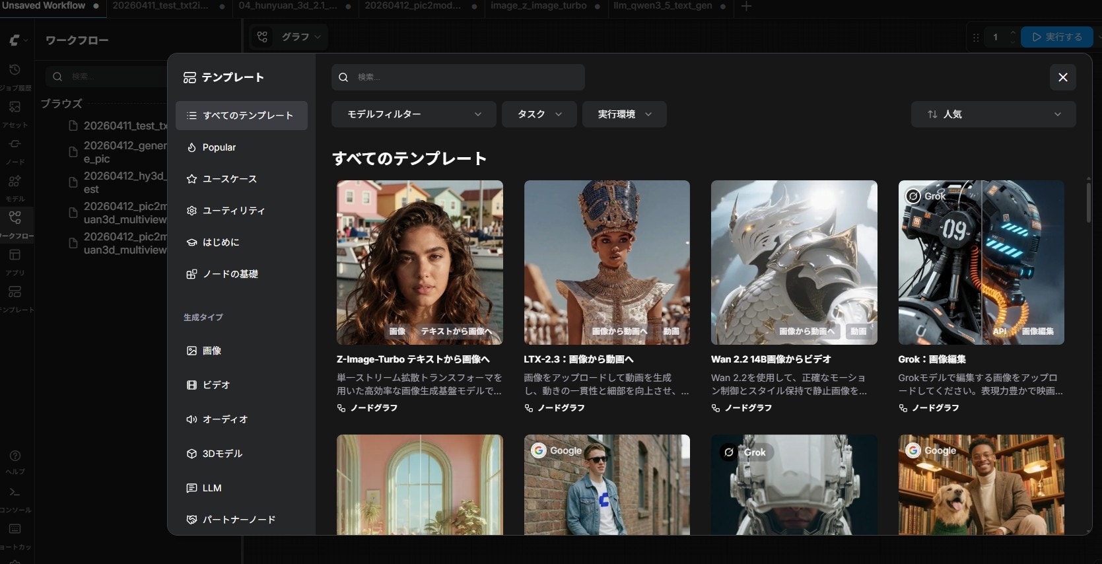The width and height of the screenshot is (1102, 564).
Task: Click the template search field
Action: pos(458,77)
